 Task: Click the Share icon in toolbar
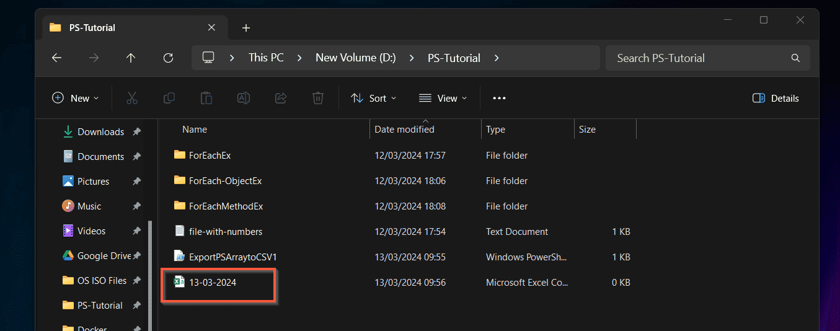click(281, 98)
